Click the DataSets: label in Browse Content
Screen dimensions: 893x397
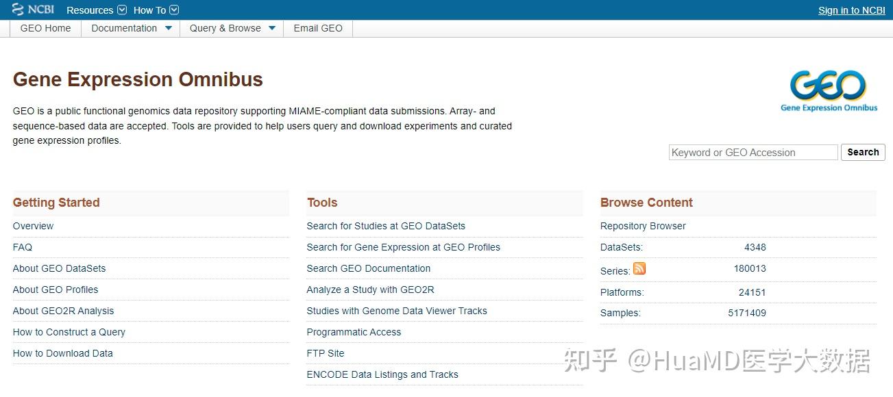coord(622,247)
